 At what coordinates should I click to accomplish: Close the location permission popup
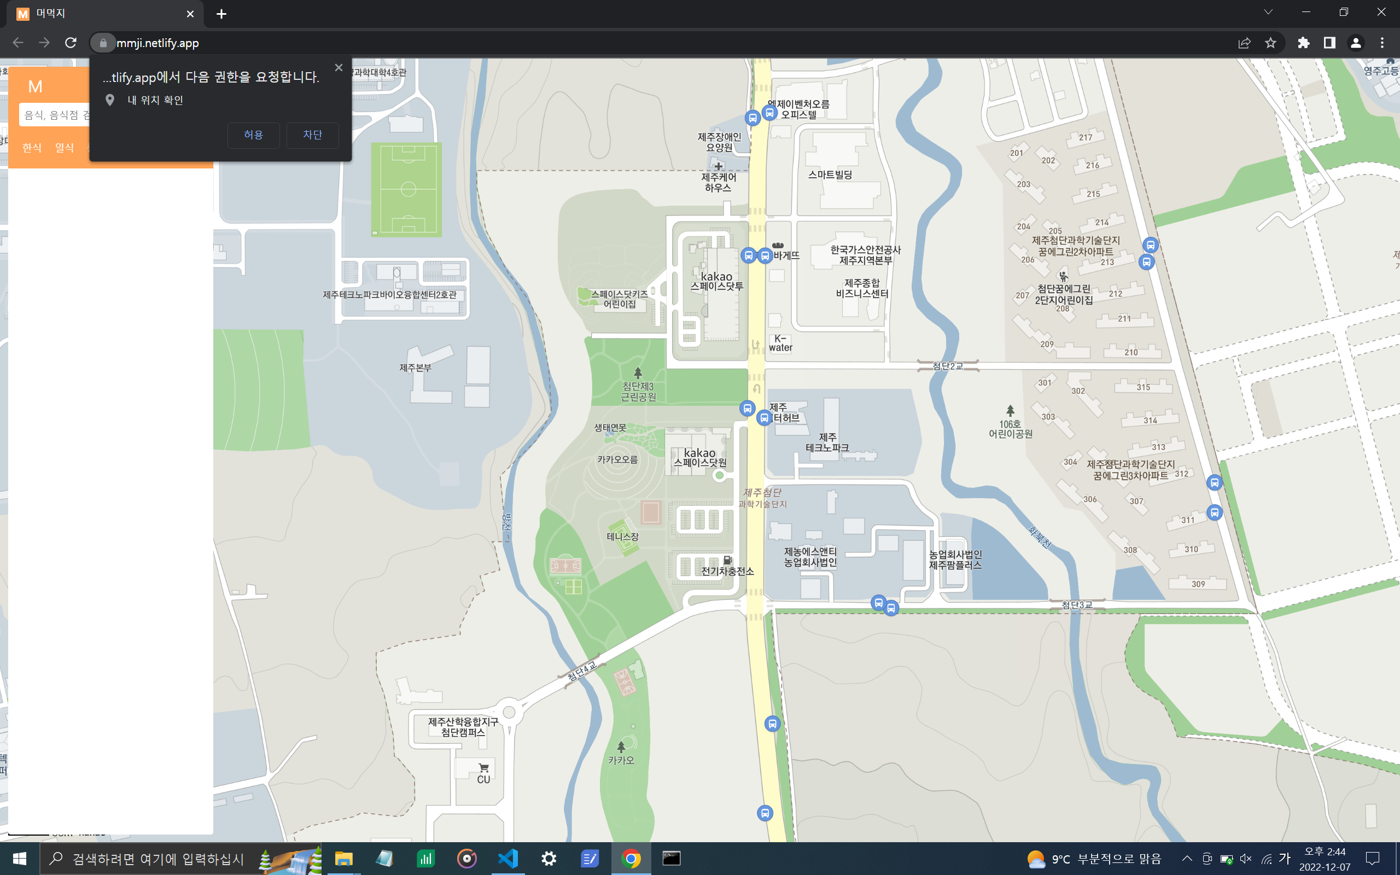pos(339,68)
